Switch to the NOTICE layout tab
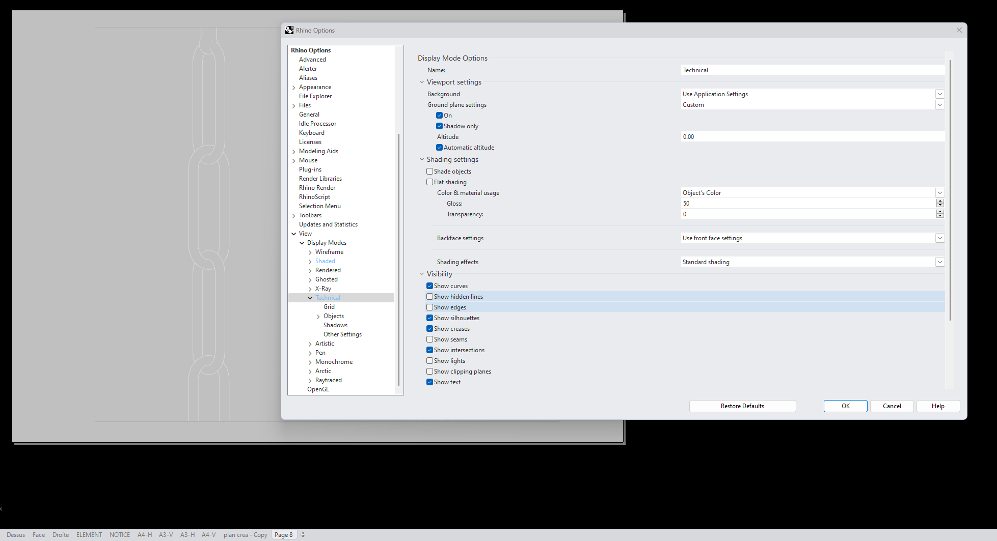The width and height of the screenshot is (997, 541). (x=120, y=535)
